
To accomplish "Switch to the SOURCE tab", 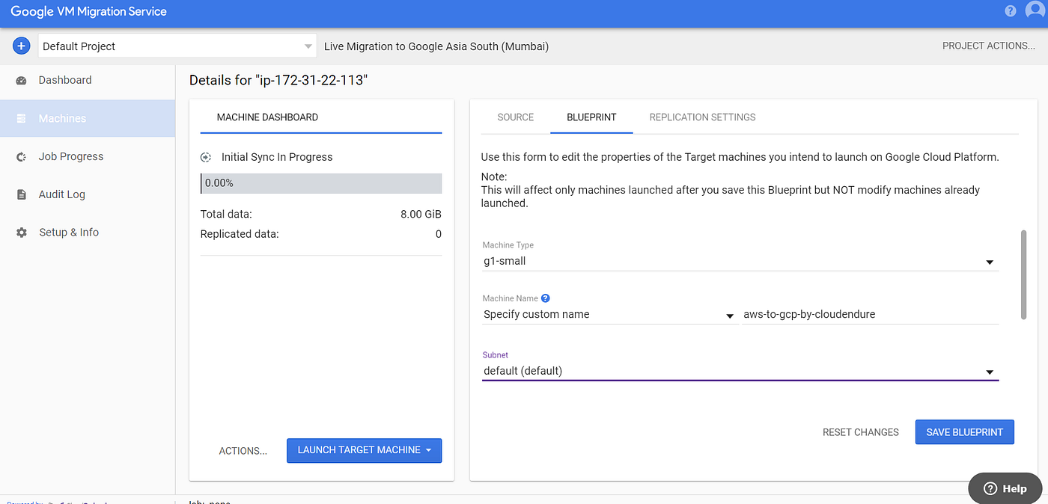I will 515,117.
